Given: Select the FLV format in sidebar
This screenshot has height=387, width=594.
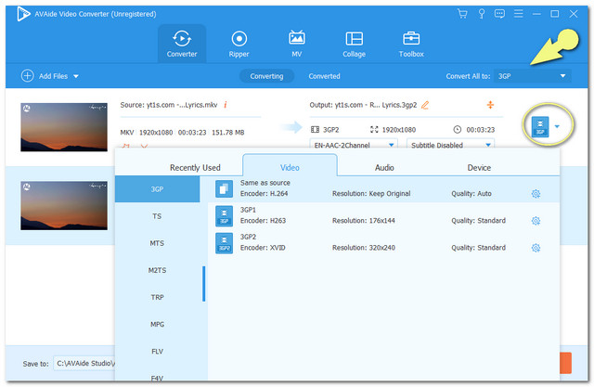Looking at the screenshot, I should [157, 352].
